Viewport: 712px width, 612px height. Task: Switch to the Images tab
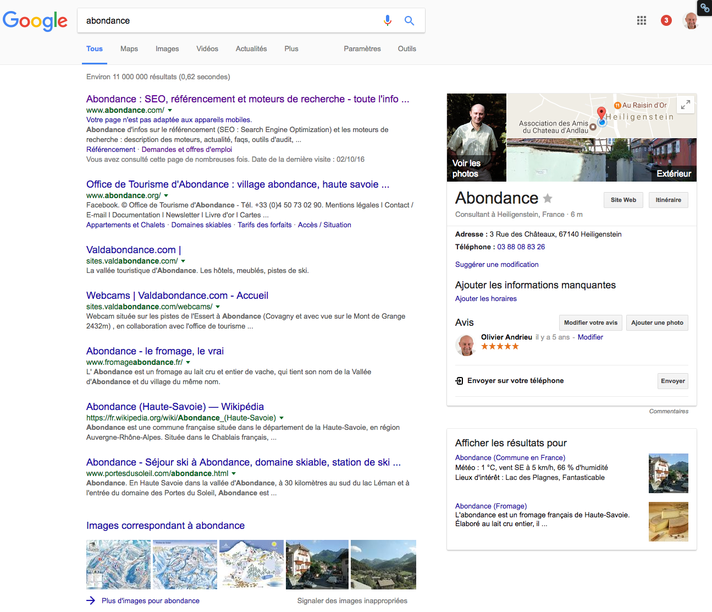click(167, 48)
